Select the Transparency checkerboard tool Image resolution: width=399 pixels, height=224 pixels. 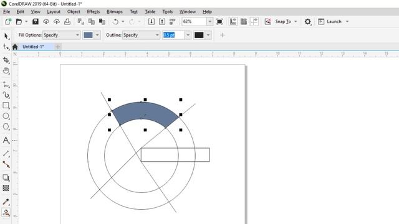tap(6, 188)
